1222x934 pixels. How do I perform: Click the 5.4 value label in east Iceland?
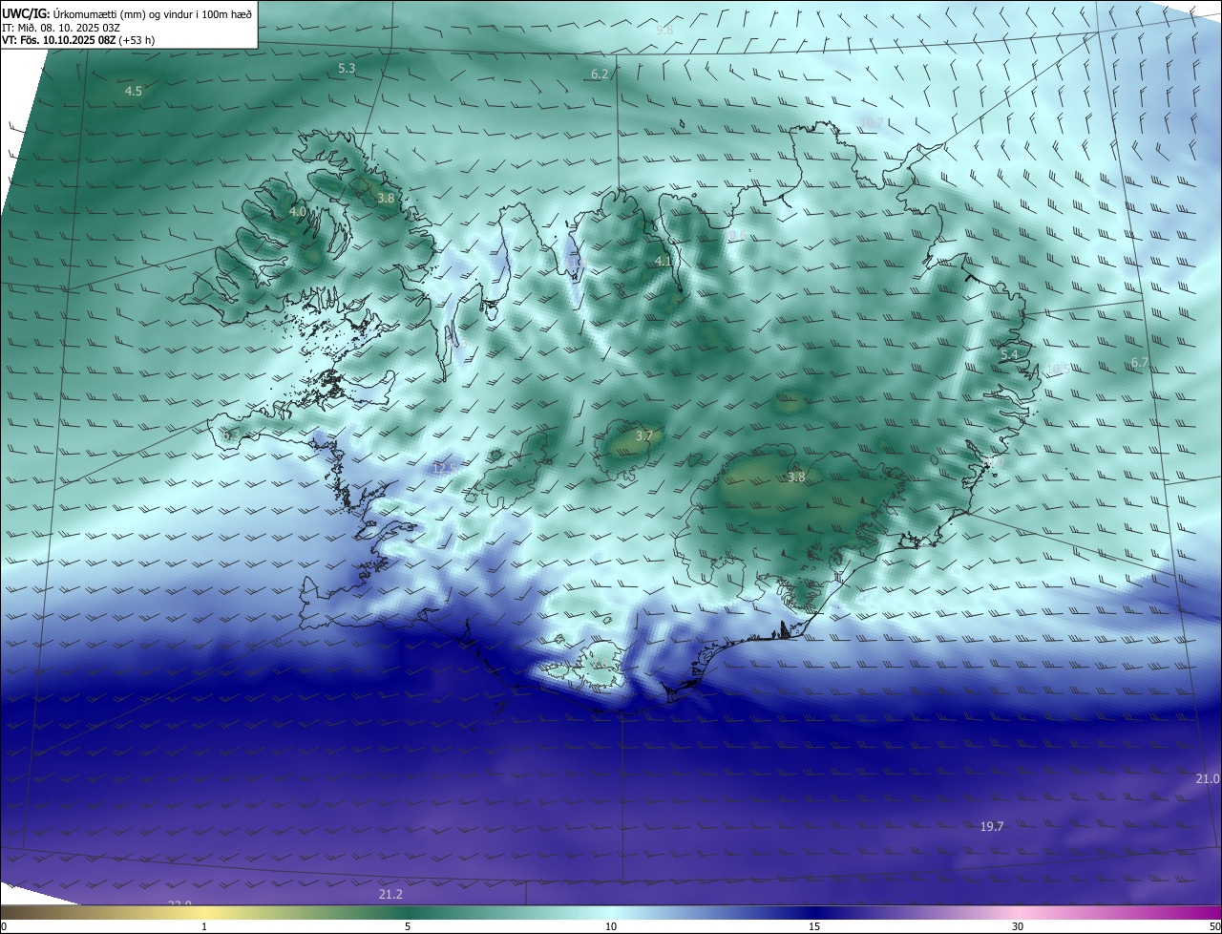(1009, 355)
